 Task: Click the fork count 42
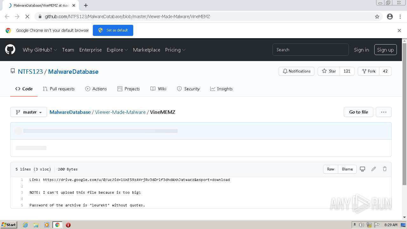click(385, 71)
